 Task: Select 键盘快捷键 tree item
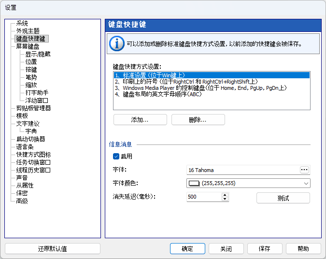(31, 39)
